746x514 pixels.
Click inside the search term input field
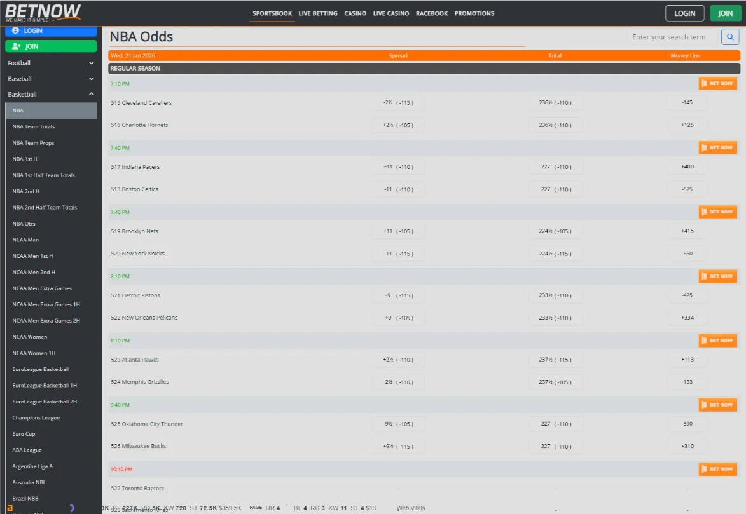(669, 37)
